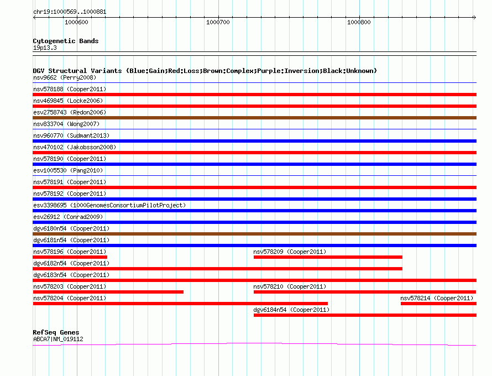Image resolution: width=492 pixels, height=376 pixels.
Task: Click the 1000600 ruler position label
Action: pyautogui.click(x=76, y=22)
